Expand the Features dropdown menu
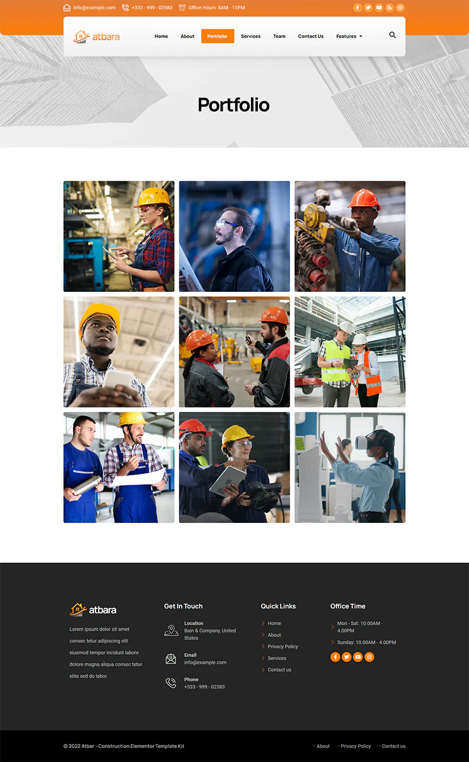Image resolution: width=469 pixels, height=762 pixels. [x=349, y=36]
